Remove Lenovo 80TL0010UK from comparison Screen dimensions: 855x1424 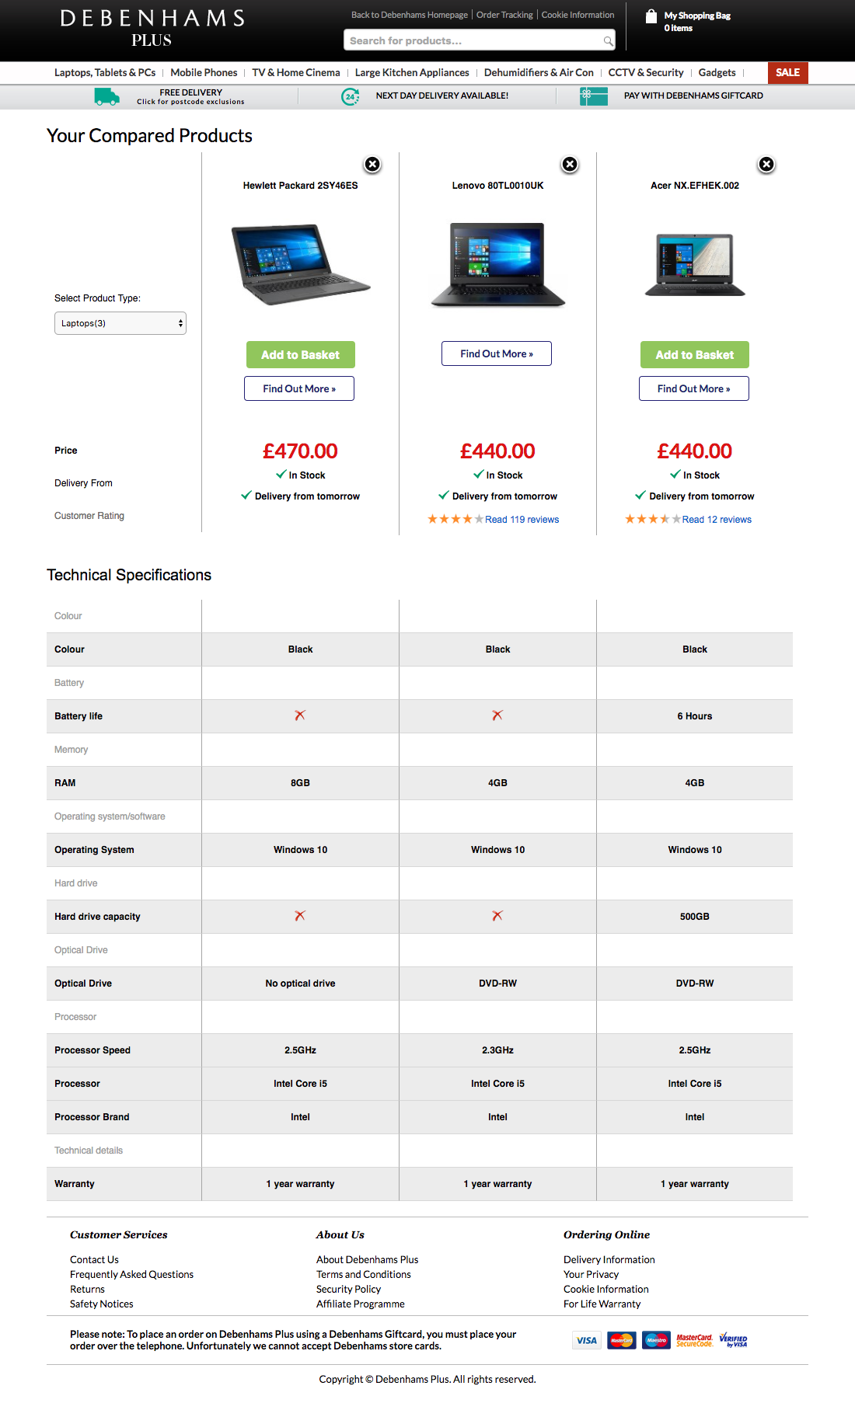click(x=570, y=163)
